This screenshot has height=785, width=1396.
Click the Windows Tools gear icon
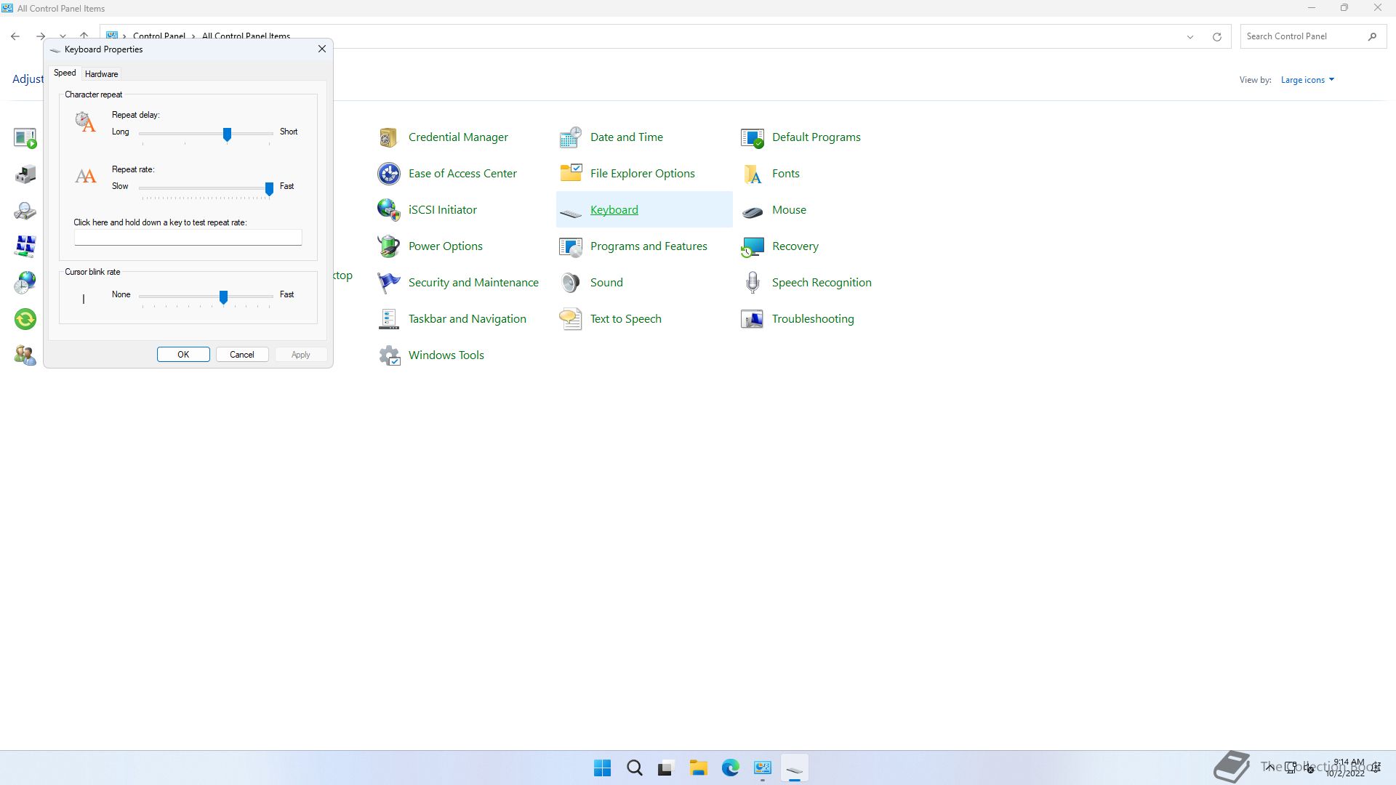(x=388, y=355)
